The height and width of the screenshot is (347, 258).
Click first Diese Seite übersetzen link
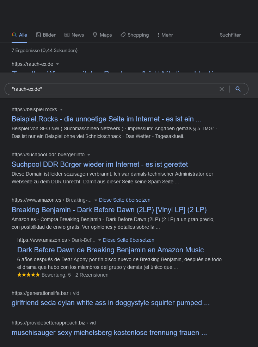(125, 200)
